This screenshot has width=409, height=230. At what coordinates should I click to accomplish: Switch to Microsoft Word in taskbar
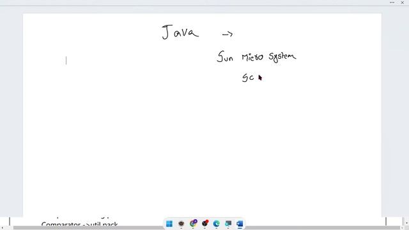coord(240,224)
